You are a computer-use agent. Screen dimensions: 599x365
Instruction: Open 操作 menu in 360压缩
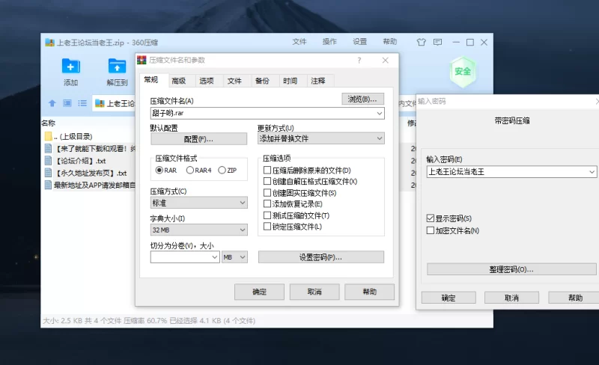[x=329, y=42]
